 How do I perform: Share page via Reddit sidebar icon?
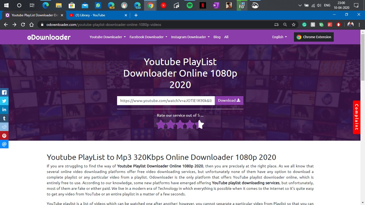[x=4, y=127]
